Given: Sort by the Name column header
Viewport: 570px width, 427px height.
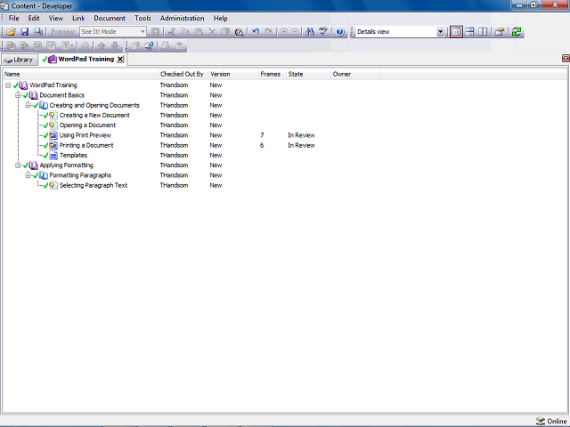Looking at the screenshot, I should pos(80,74).
